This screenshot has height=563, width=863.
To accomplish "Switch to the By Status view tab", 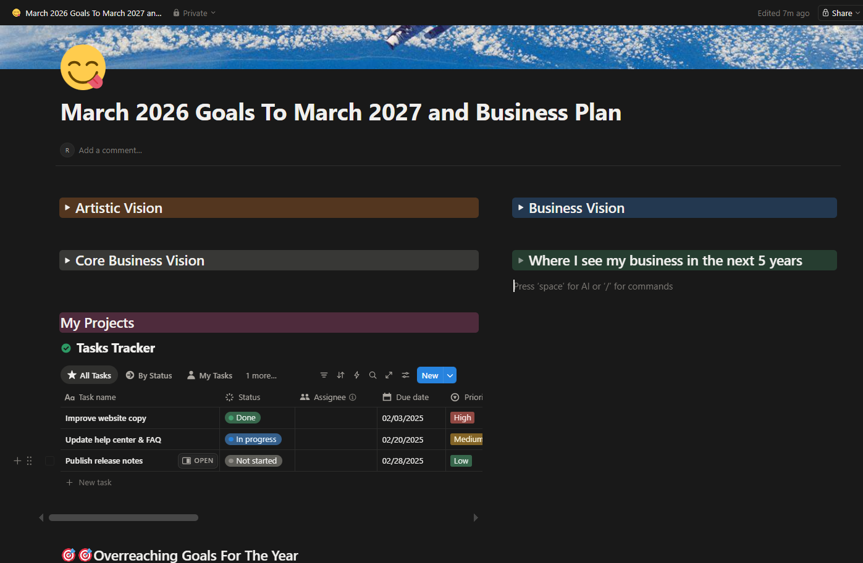I will 149,375.
